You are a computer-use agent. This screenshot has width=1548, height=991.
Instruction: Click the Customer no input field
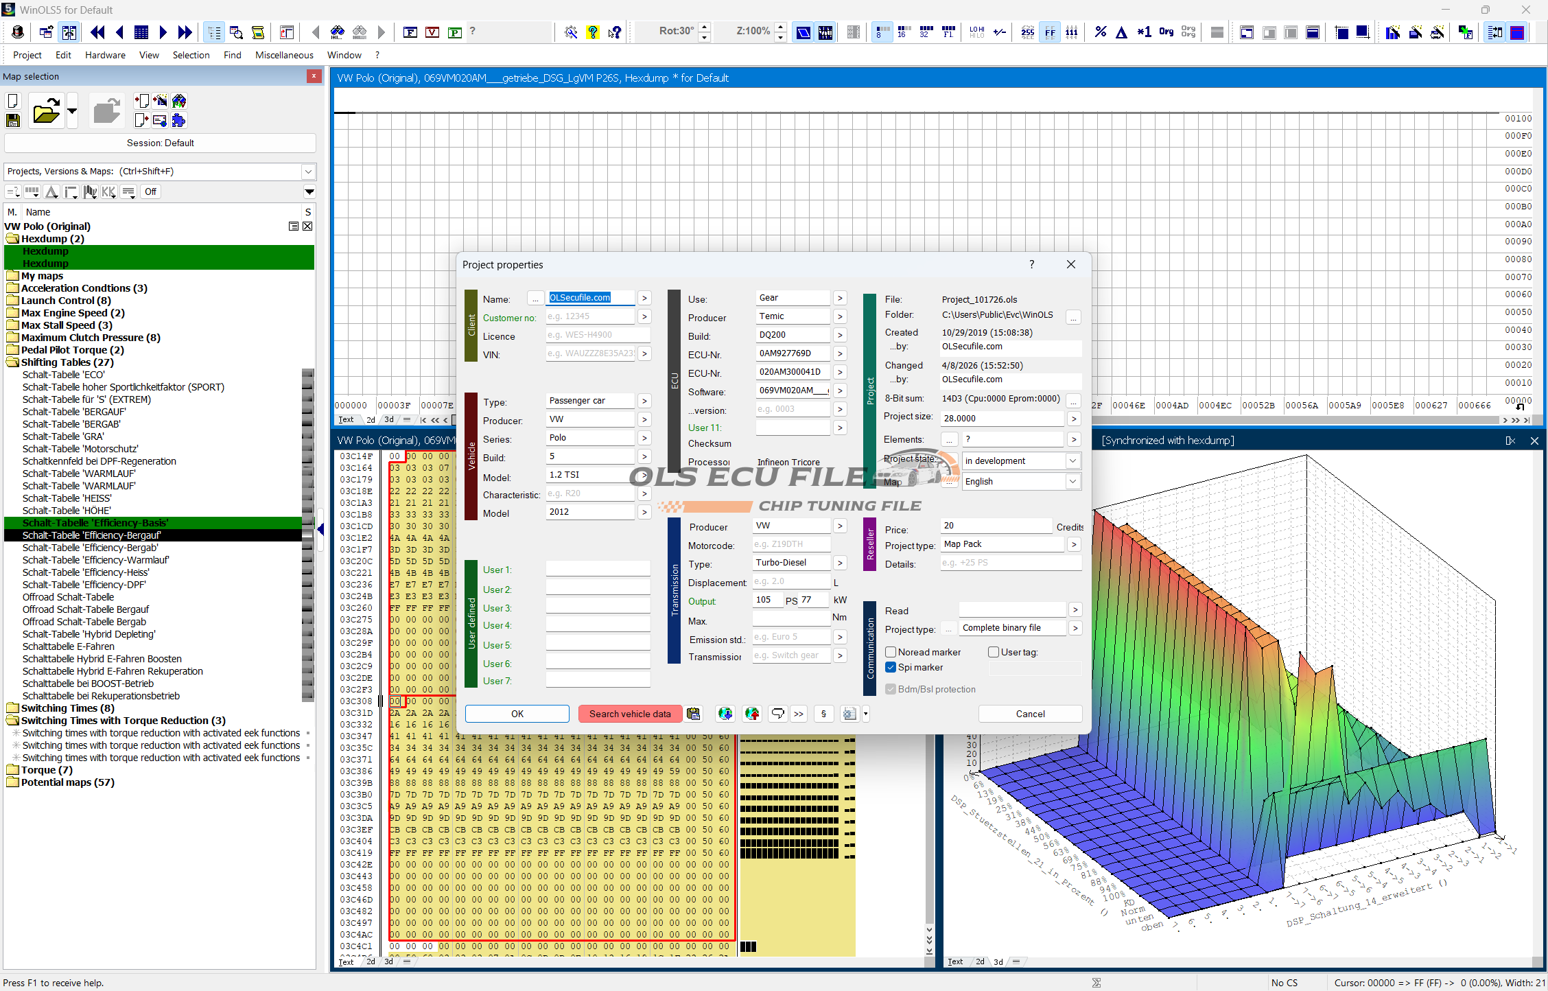click(590, 316)
